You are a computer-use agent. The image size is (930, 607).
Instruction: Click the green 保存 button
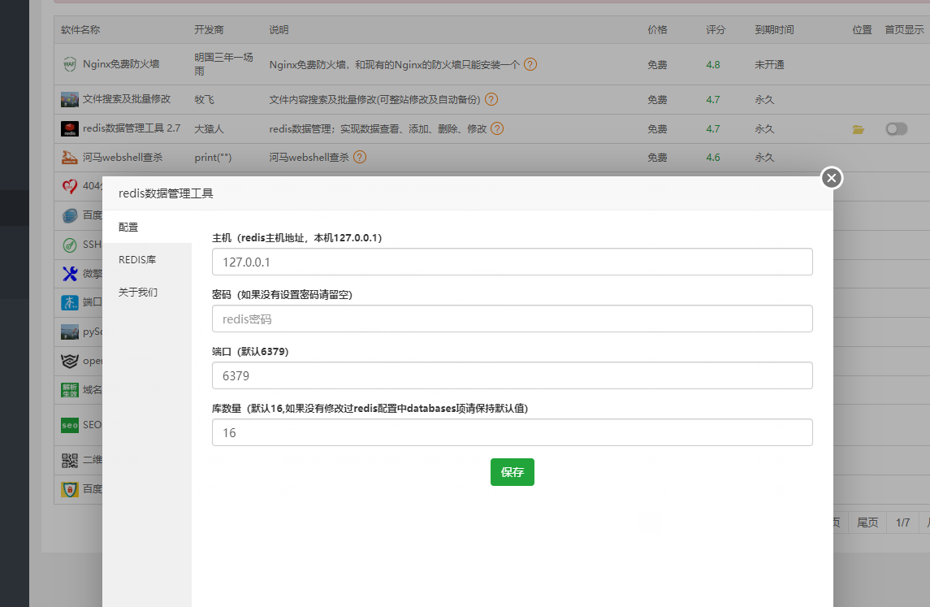[x=512, y=472]
